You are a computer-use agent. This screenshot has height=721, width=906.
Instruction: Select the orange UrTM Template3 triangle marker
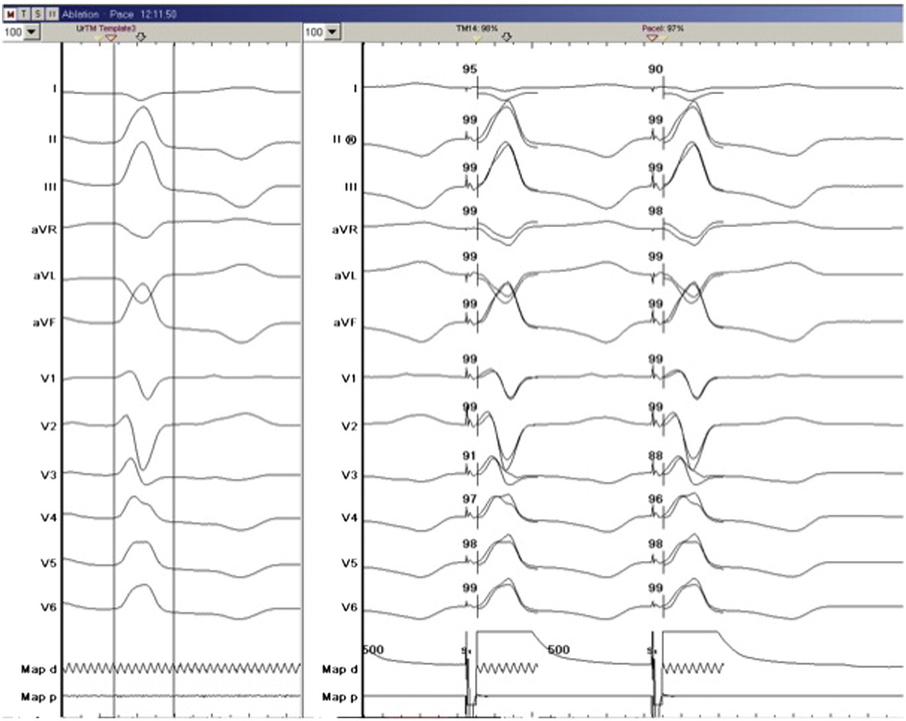(111, 39)
